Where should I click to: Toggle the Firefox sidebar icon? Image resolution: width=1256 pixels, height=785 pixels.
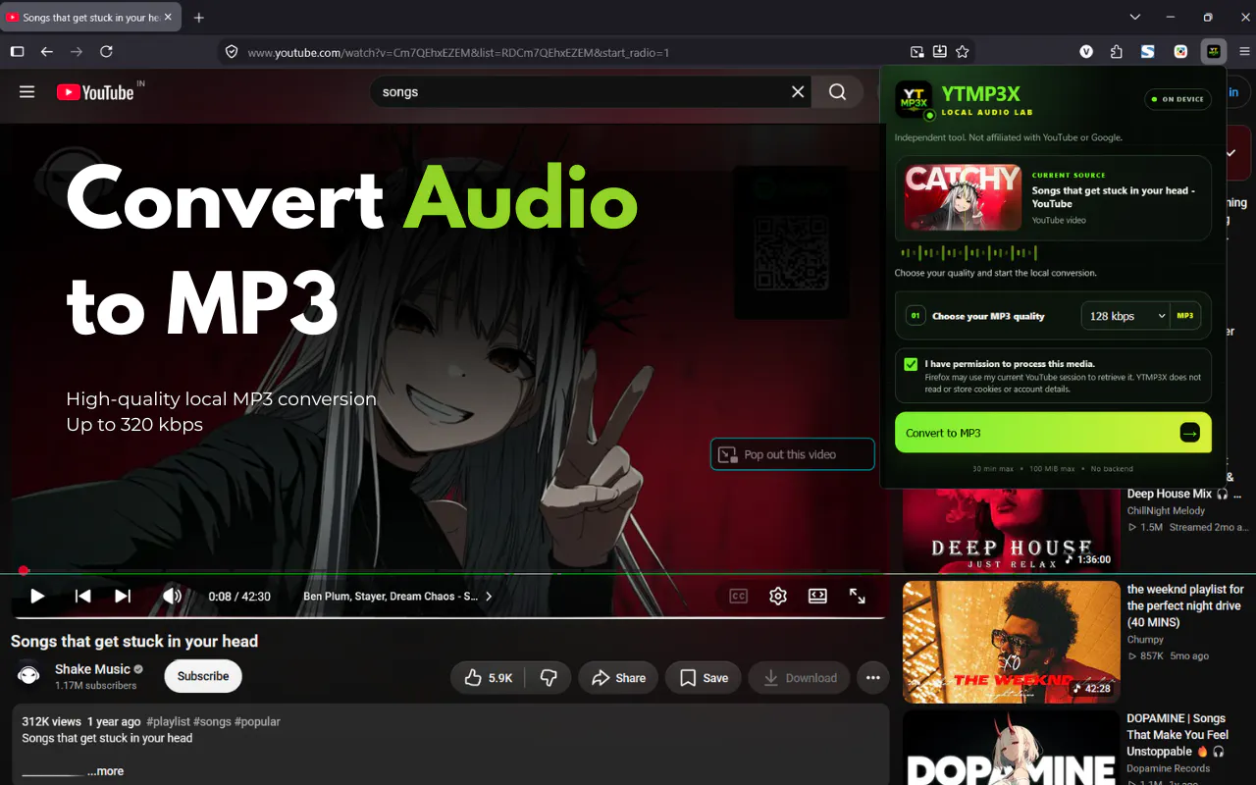[x=17, y=52]
